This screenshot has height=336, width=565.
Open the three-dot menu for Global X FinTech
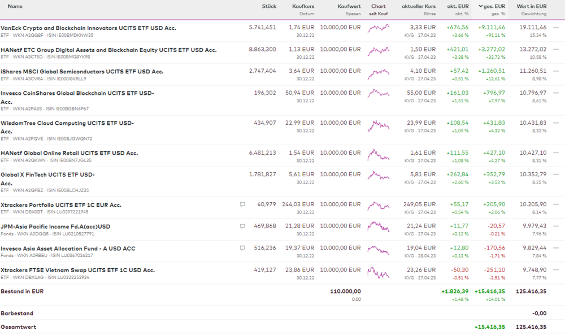click(x=556, y=174)
